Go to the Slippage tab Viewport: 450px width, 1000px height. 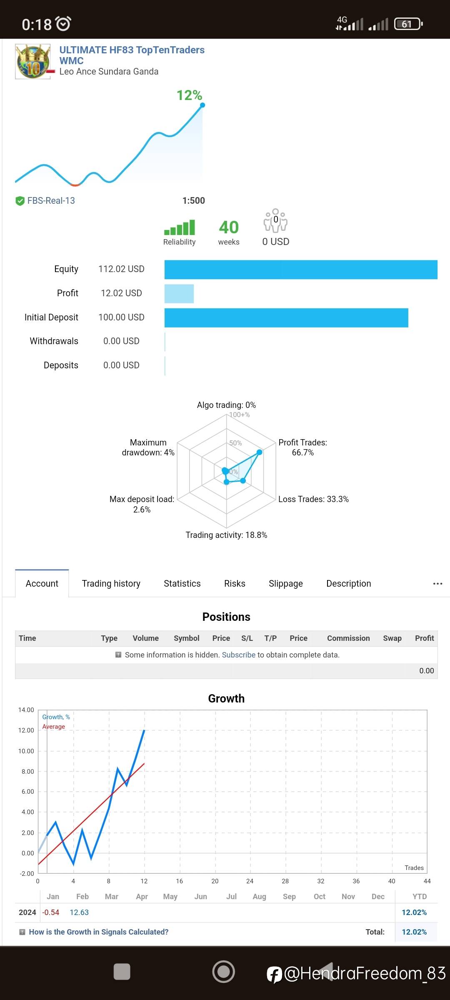click(286, 584)
